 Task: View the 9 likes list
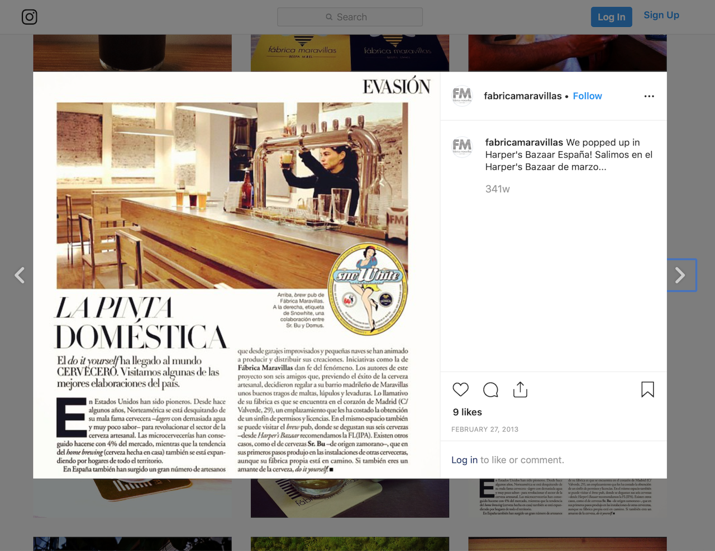point(467,412)
